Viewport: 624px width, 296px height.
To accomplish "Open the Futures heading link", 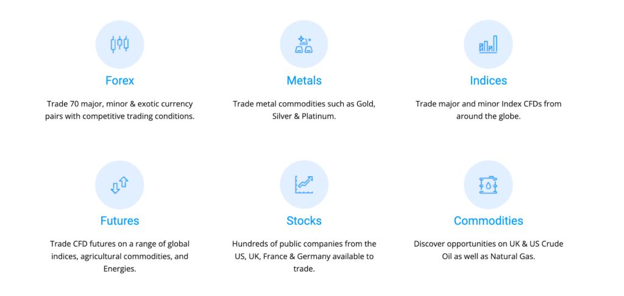I will 120,221.
